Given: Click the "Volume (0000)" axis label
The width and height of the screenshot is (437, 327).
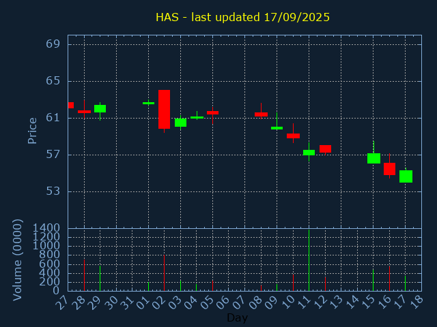Looking at the screenshot, I should click(17, 260).
